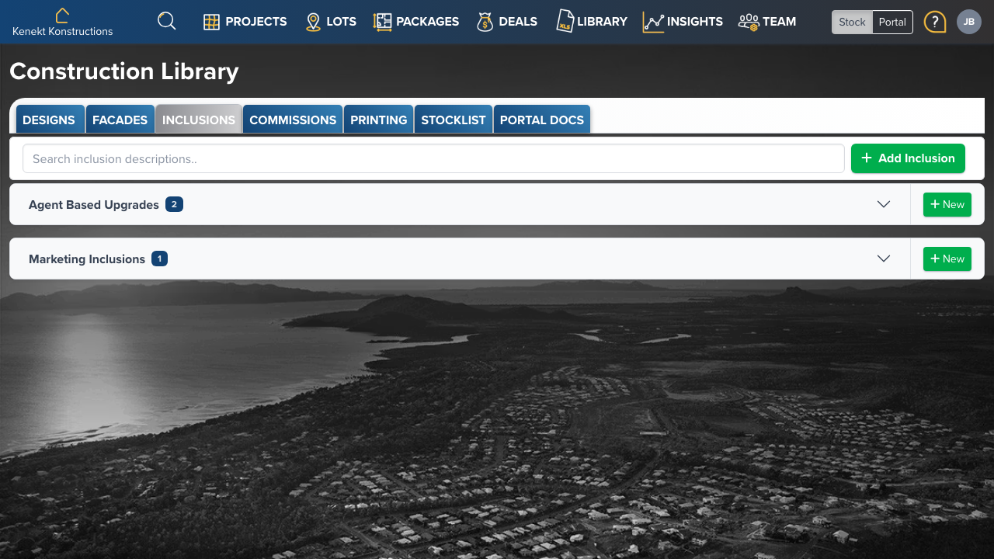Click the Add Inclusion button
Viewport: 994px width, 559px height.
908,158
